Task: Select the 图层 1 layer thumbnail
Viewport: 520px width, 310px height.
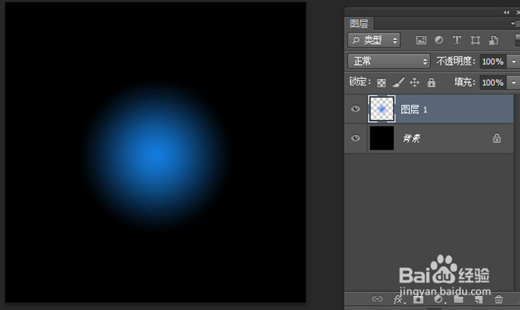Action: pyautogui.click(x=382, y=109)
